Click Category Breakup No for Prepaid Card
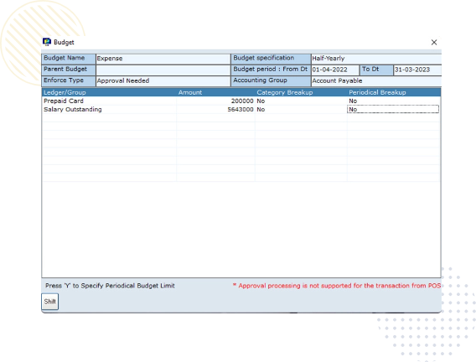Screen dimensions: 476x362 [301, 101]
